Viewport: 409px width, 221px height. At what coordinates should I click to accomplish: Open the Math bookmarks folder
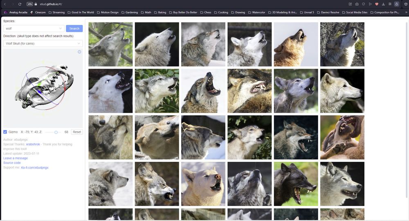tap(146, 12)
